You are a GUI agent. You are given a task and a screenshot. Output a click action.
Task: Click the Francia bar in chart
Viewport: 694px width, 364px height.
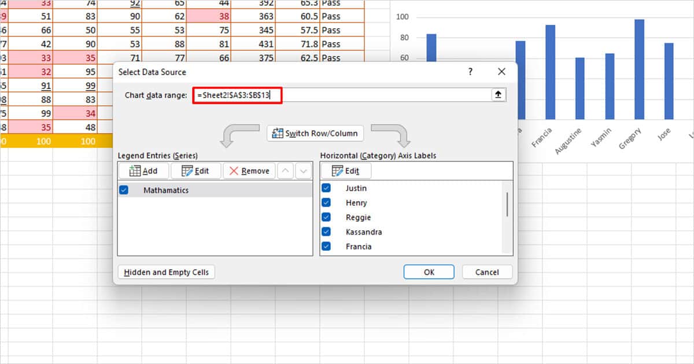tap(551, 72)
